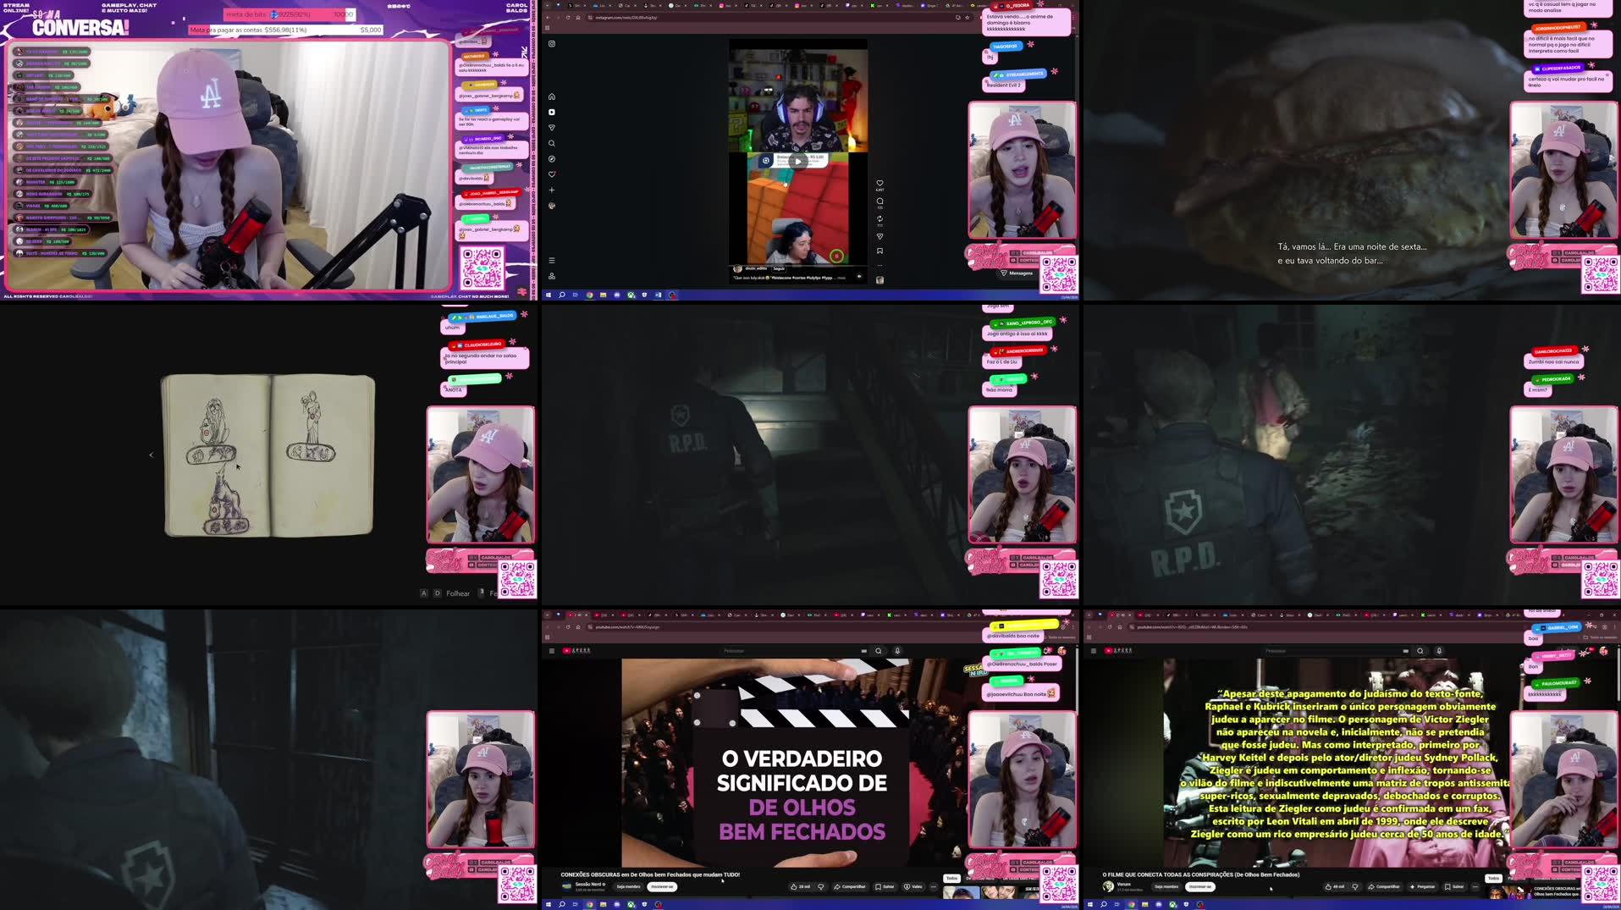The height and width of the screenshot is (910, 1621).
Task: Open Instagram profile avatar in sidebar
Action: (551, 206)
